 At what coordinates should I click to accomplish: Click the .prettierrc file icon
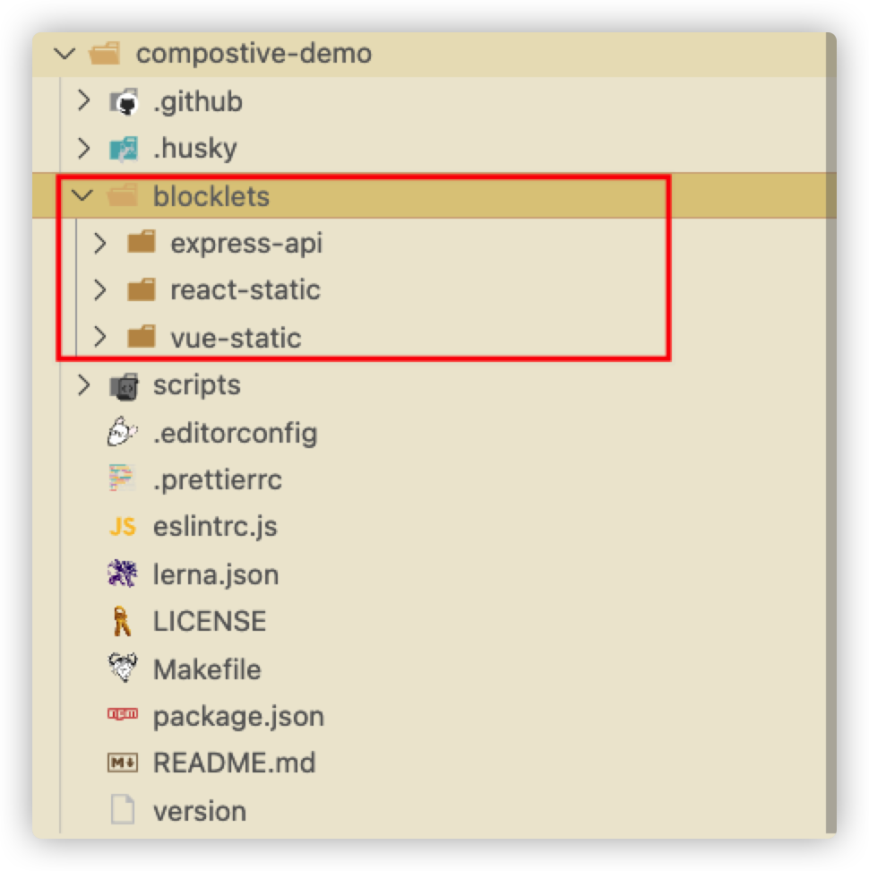click(x=122, y=480)
